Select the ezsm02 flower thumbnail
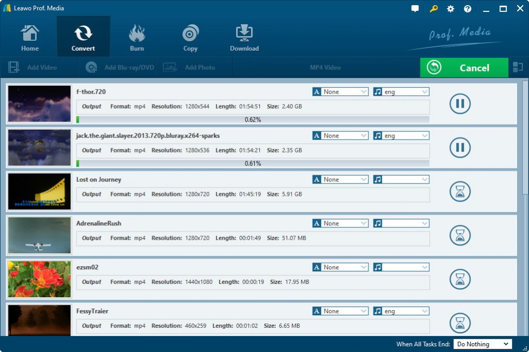This screenshot has height=352, width=529. click(39, 279)
